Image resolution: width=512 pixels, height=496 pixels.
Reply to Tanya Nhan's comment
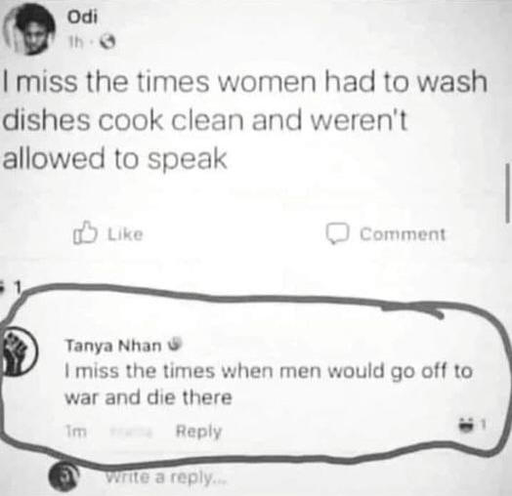pos(199,432)
